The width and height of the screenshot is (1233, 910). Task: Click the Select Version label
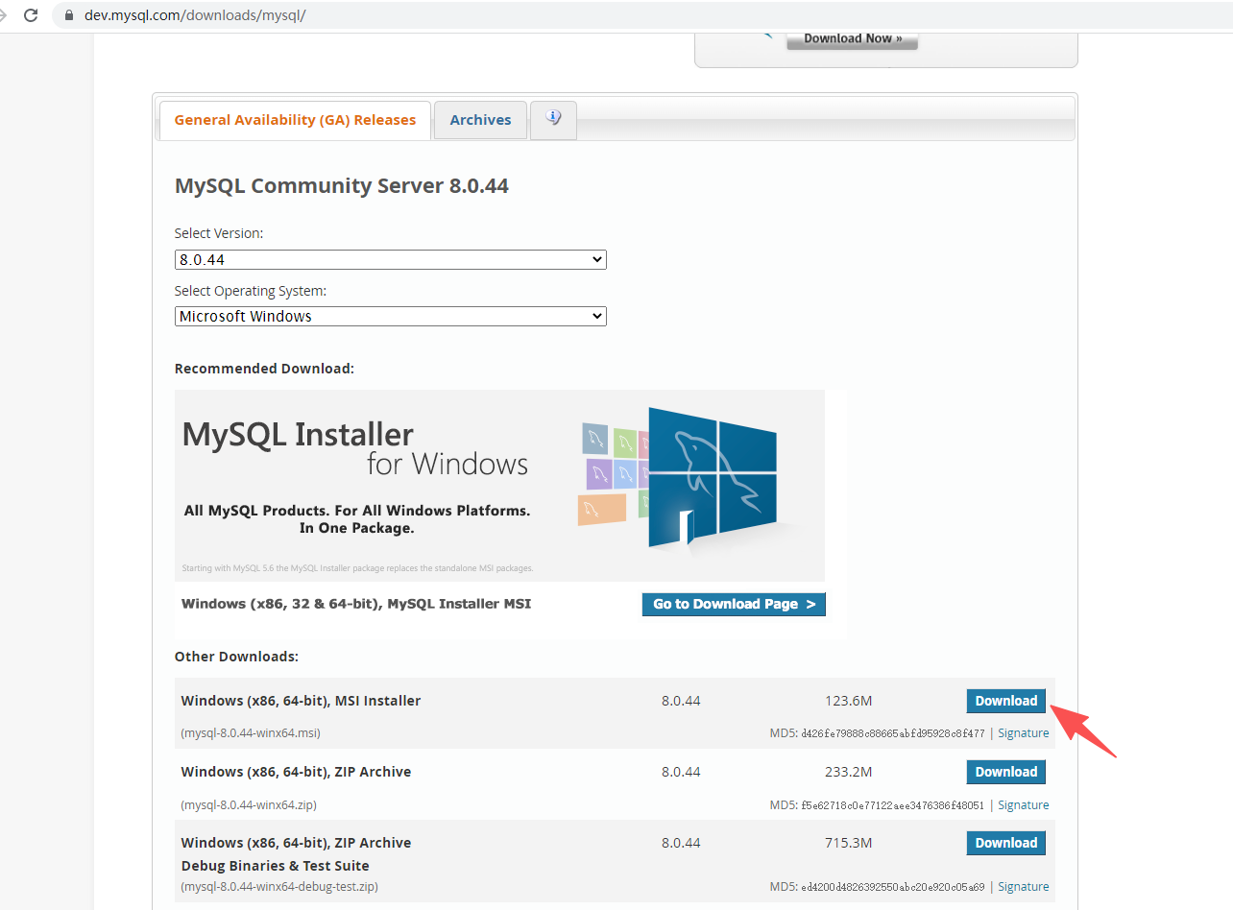(219, 233)
